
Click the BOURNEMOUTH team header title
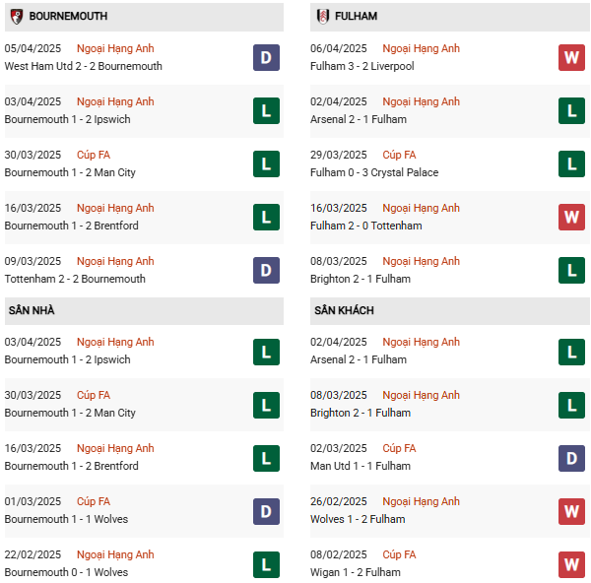coord(68,17)
